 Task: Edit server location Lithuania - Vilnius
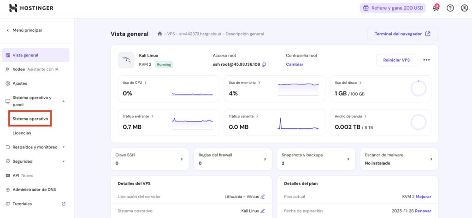click(263, 196)
